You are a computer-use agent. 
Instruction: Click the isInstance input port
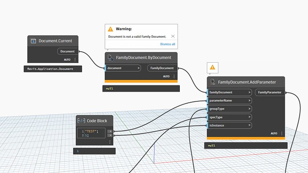click(x=229, y=125)
